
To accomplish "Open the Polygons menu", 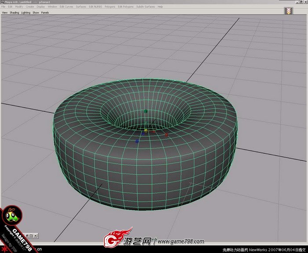I will coord(110,7).
